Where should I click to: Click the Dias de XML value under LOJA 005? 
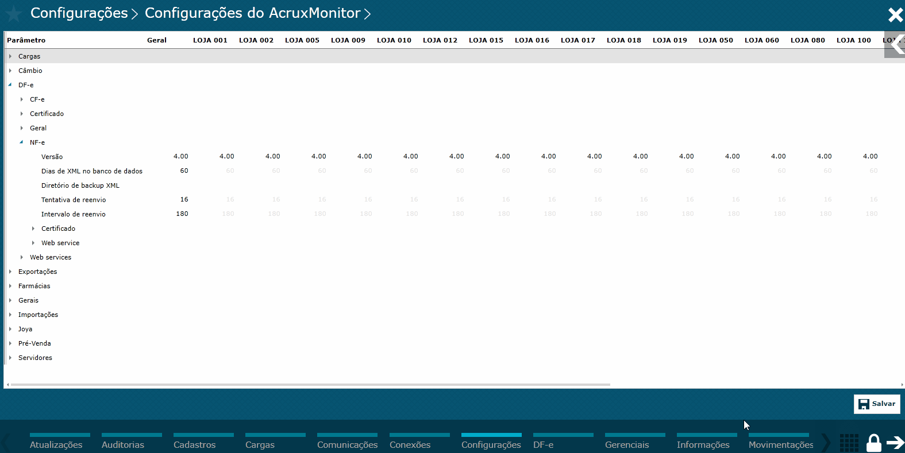pos(322,171)
